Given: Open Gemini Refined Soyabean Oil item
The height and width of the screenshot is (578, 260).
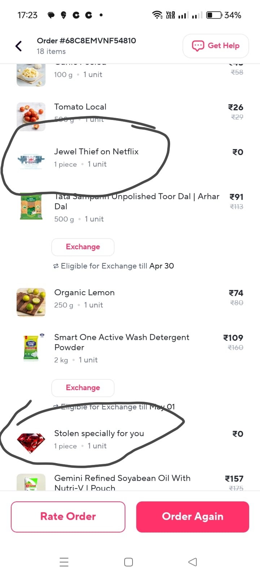Looking at the screenshot, I should coord(122,482).
